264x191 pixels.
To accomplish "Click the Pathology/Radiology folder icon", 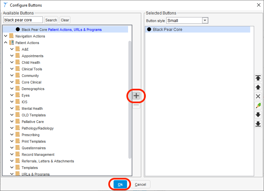I will [17, 128].
